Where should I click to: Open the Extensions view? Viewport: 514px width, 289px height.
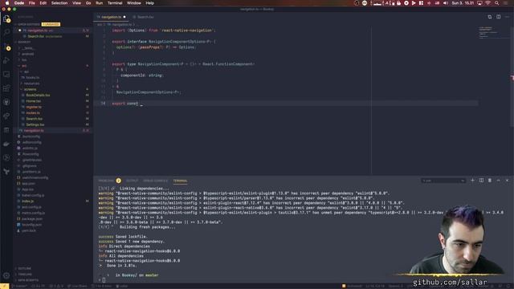point(6,88)
